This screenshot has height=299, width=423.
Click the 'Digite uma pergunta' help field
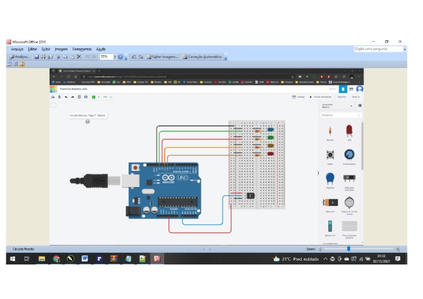coord(378,49)
